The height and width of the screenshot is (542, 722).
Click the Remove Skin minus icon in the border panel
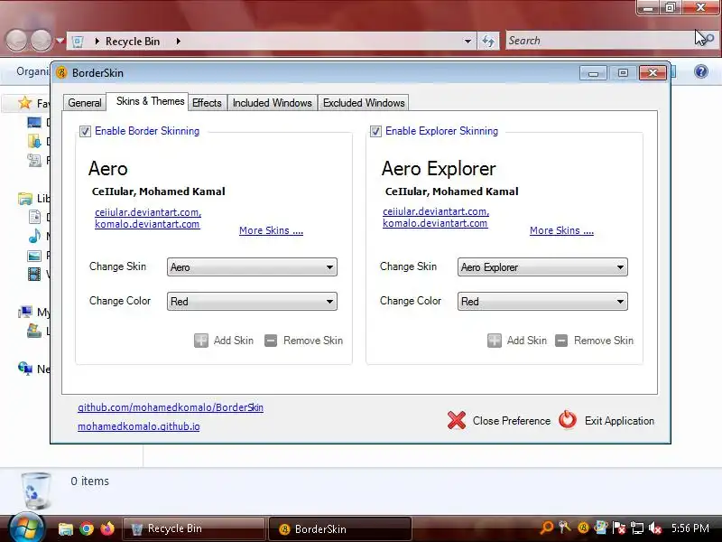271,341
